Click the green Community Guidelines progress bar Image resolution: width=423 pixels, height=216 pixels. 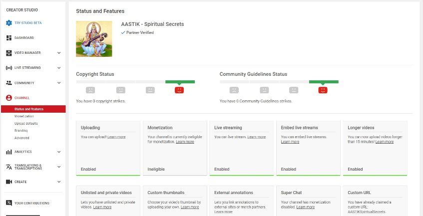click(324, 82)
